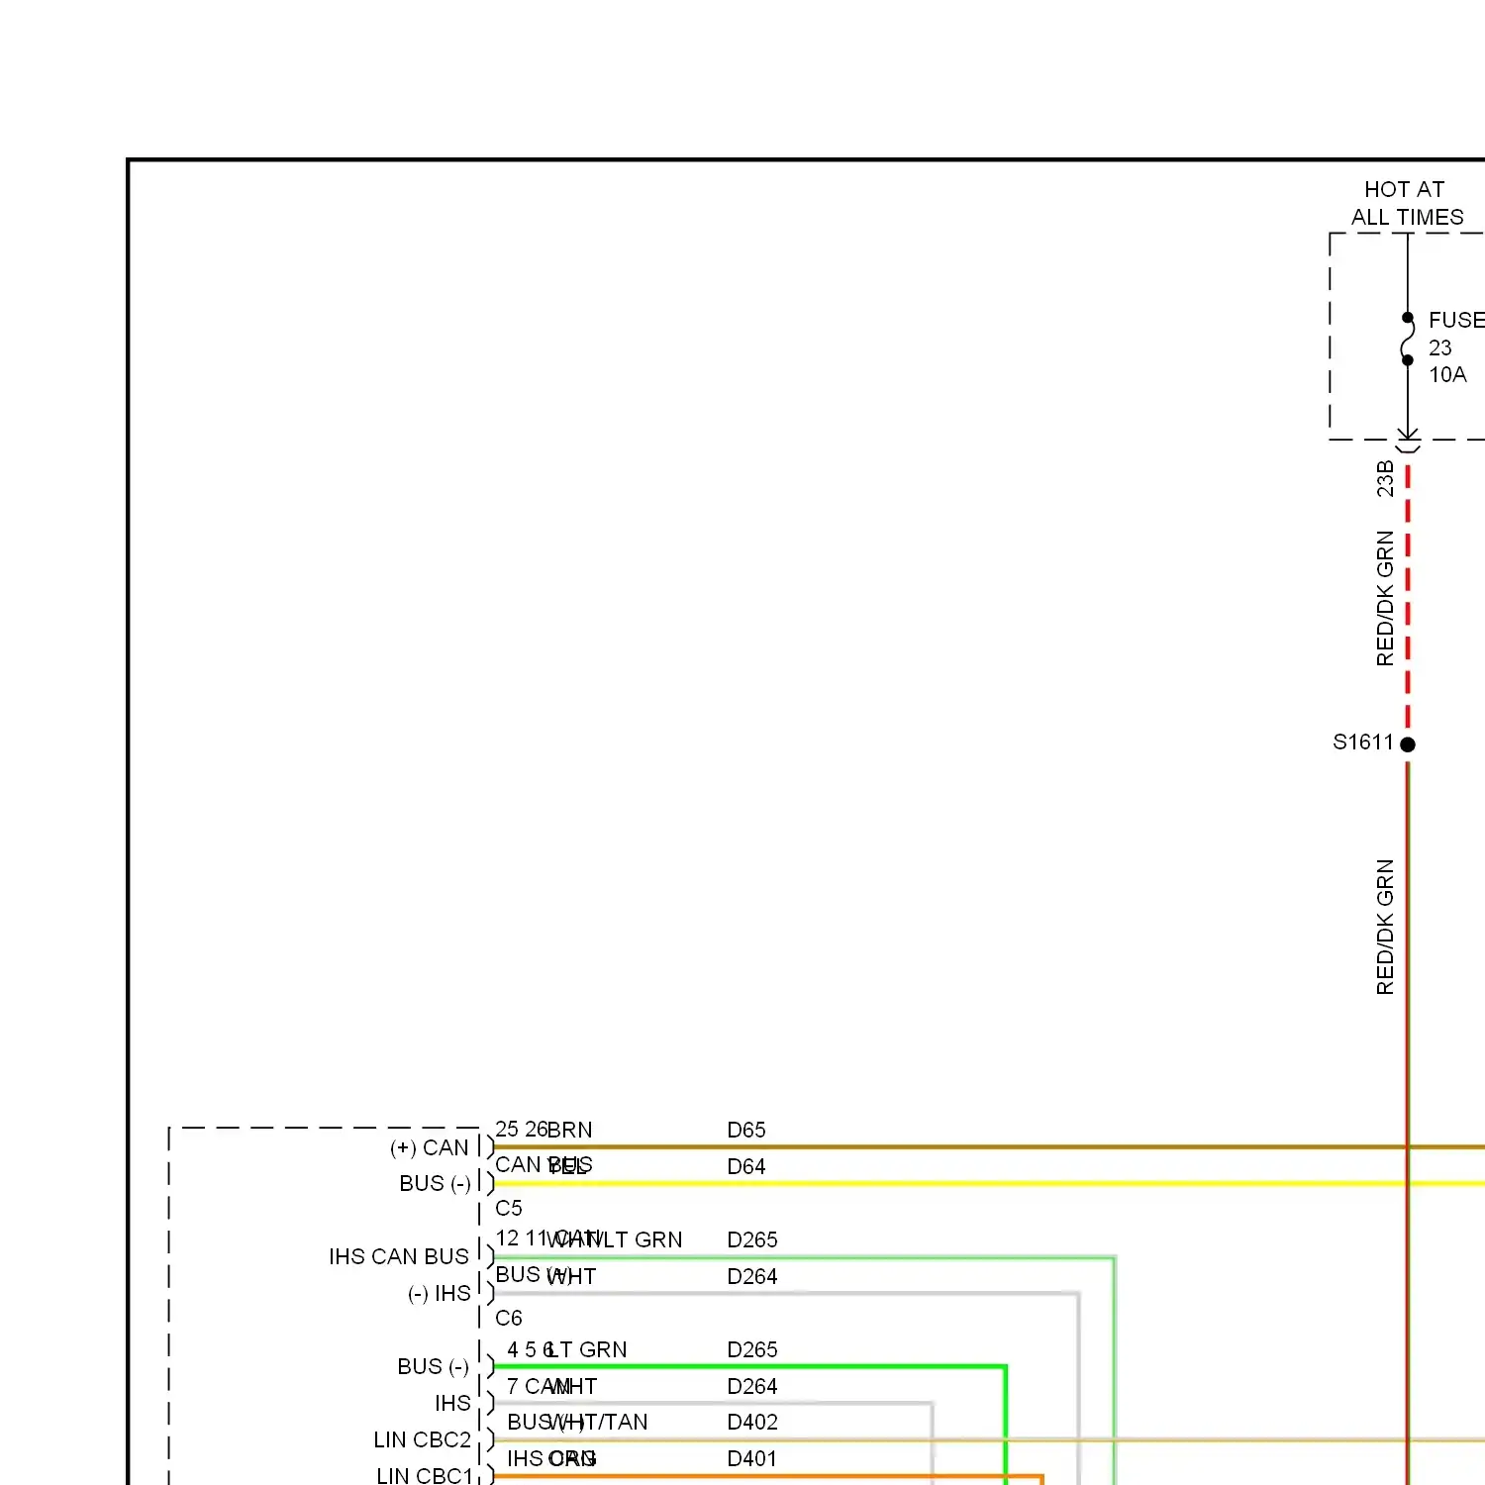Click the "S1611" splice label
Image resolution: width=1485 pixels, height=1485 pixels.
click(x=1362, y=742)
